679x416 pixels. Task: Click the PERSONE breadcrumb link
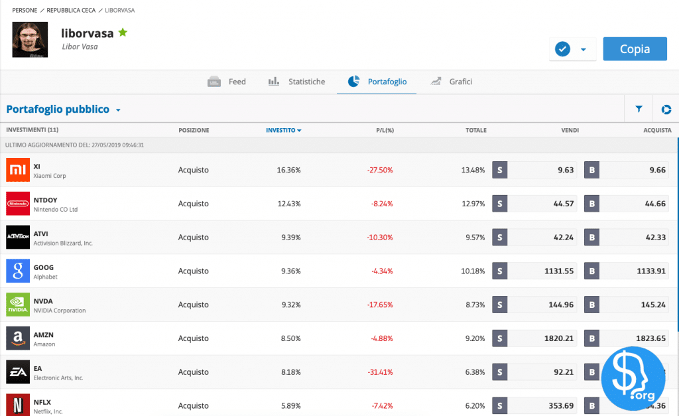tap(25, 10)
